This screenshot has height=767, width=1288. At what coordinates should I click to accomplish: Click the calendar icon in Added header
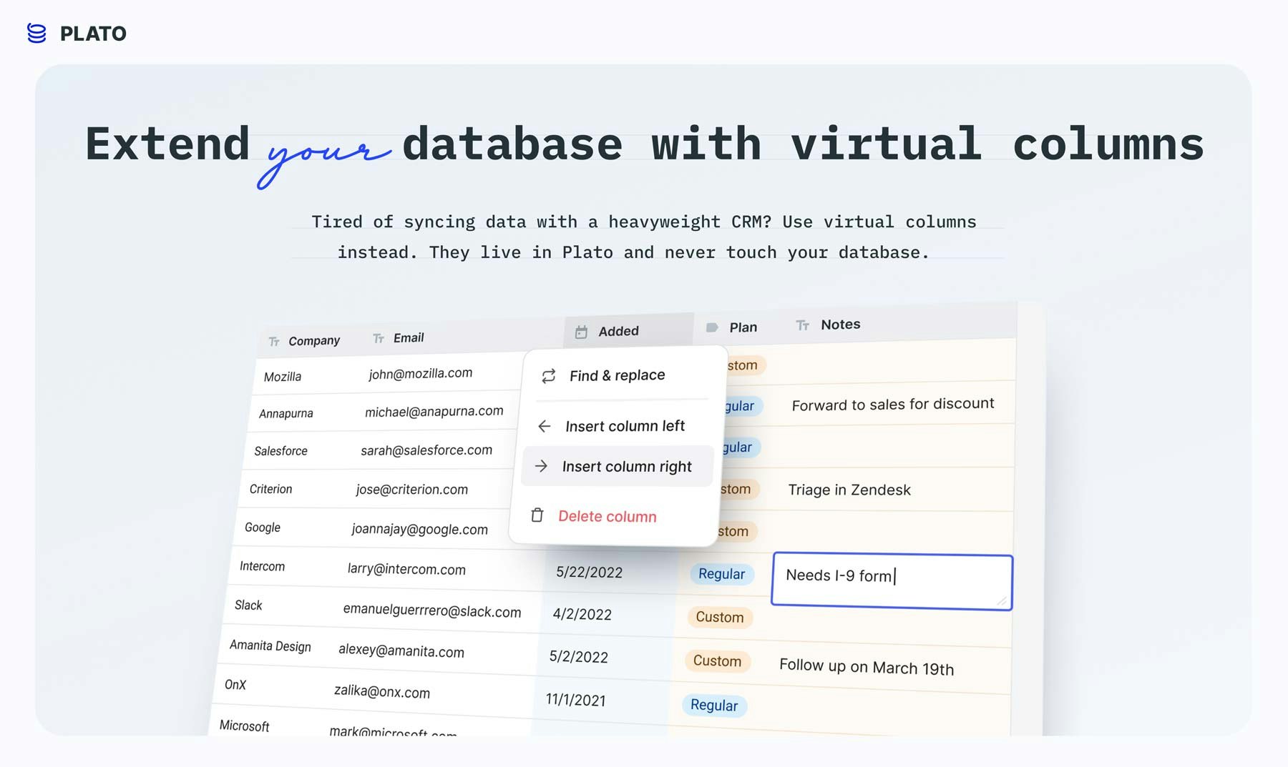coord(581,332)
